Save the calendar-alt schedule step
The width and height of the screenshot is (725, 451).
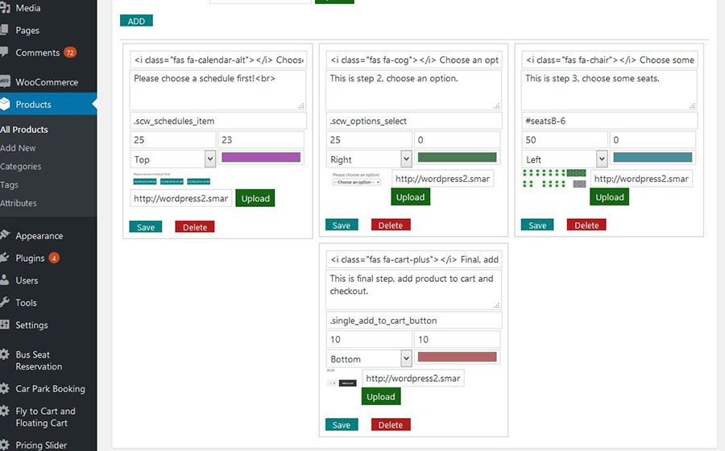[146, 227]
